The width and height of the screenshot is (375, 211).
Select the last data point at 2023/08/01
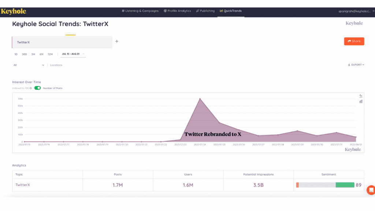coord(356,137)
